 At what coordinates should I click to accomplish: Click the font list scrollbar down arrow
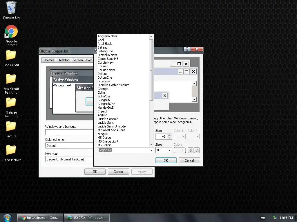click(151, 145)
